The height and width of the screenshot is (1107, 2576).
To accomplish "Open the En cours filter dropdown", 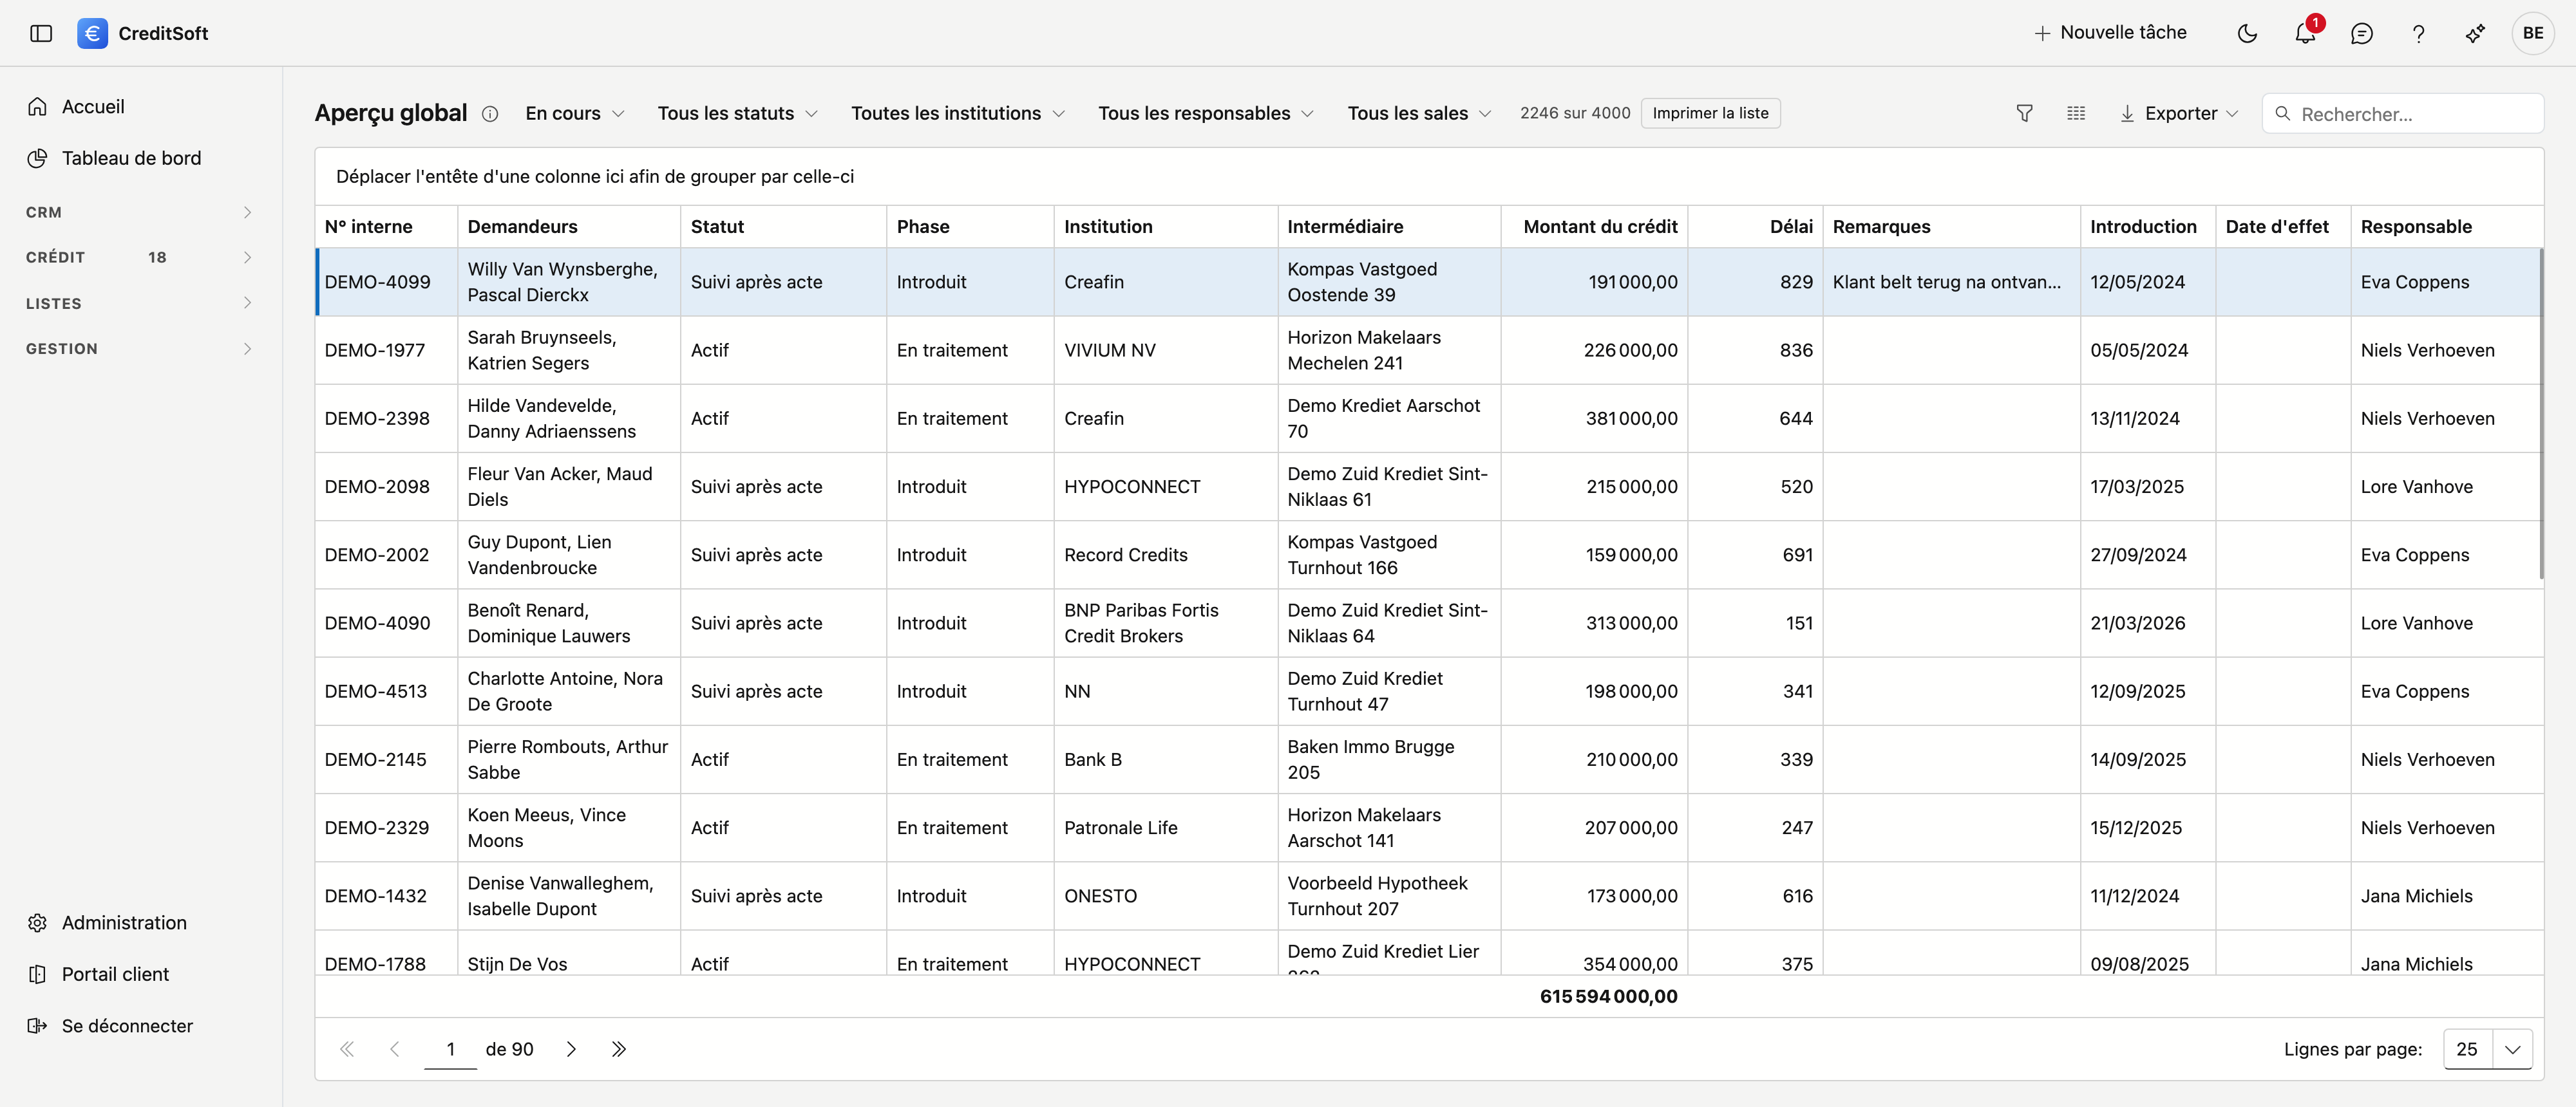I will [575, 114].
